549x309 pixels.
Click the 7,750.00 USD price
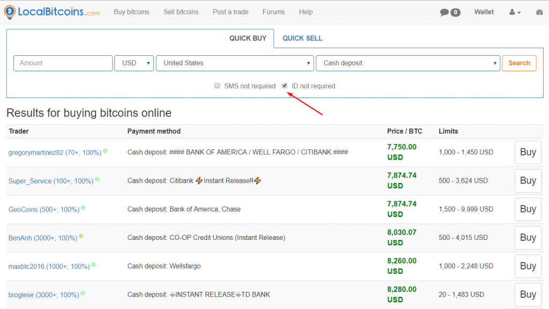click(402, 152)
